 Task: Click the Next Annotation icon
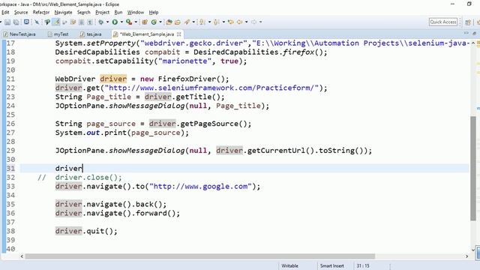(202, 22)
